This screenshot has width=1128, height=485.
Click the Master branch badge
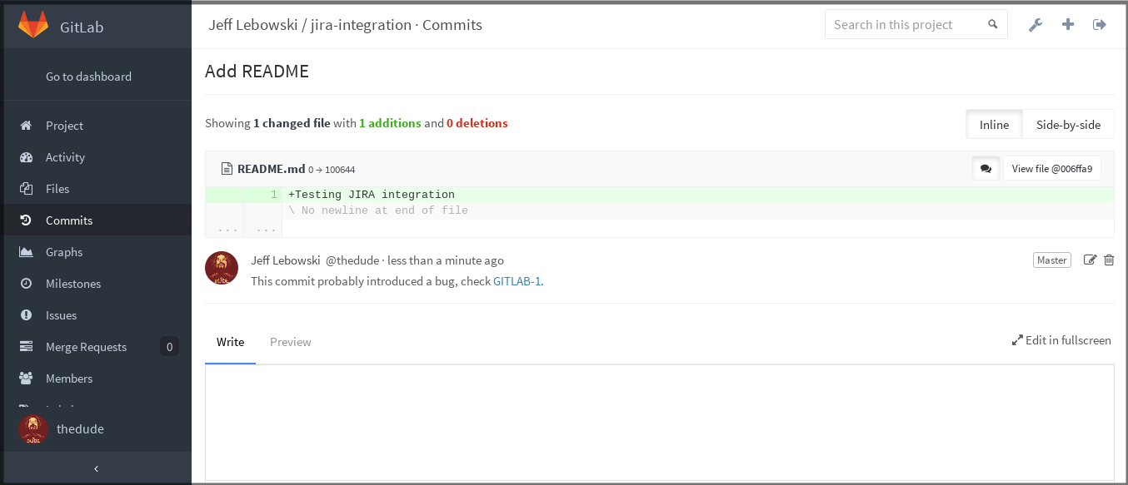tap(1051, 260)
